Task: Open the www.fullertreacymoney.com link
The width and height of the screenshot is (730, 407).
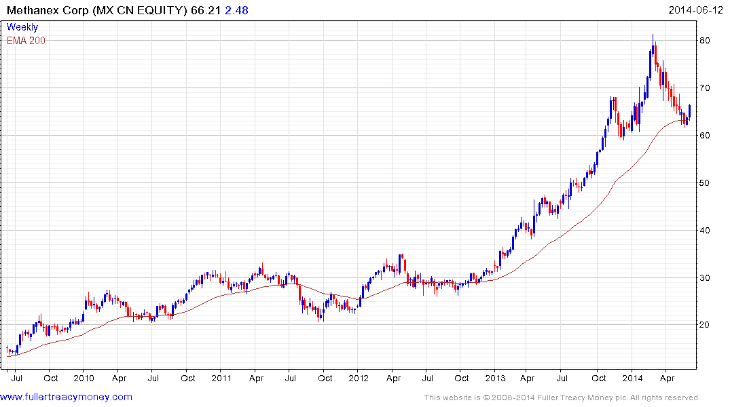Action: click(x=66, y=397)
